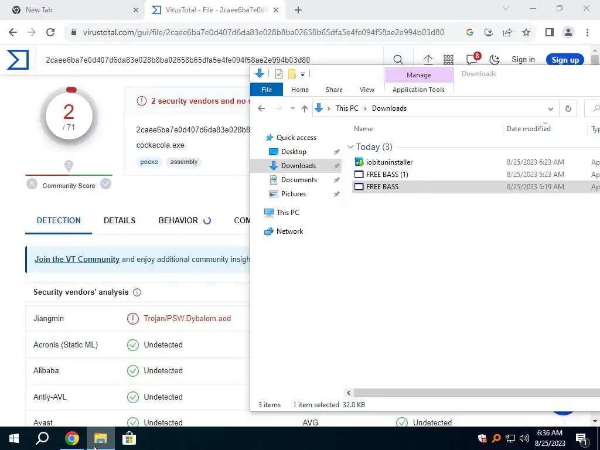
Task: Open VirusTotal notifications with 8 badge
Action: [x=473, y=59]
